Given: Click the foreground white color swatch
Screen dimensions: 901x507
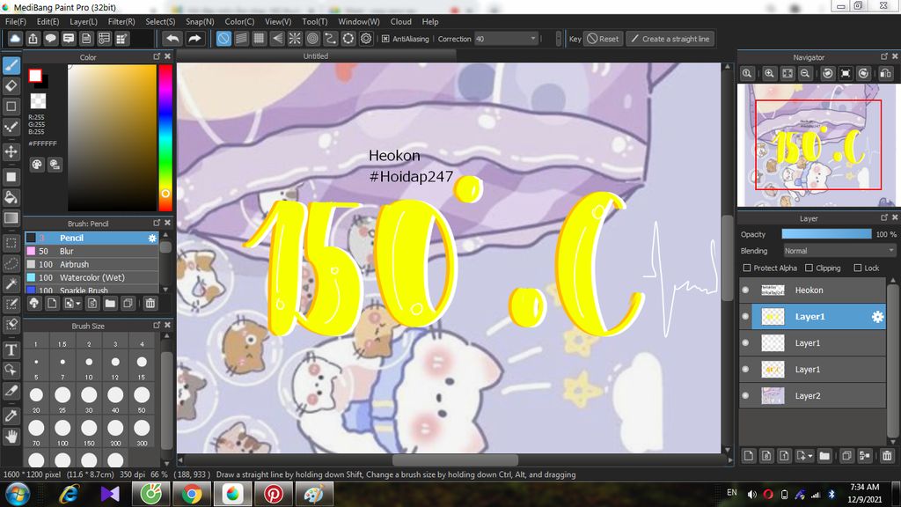Looking at the screenshot, I should coord(35,76).
